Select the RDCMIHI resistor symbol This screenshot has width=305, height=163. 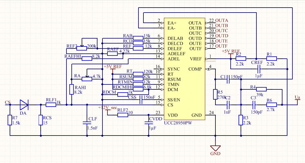(138, 89)
